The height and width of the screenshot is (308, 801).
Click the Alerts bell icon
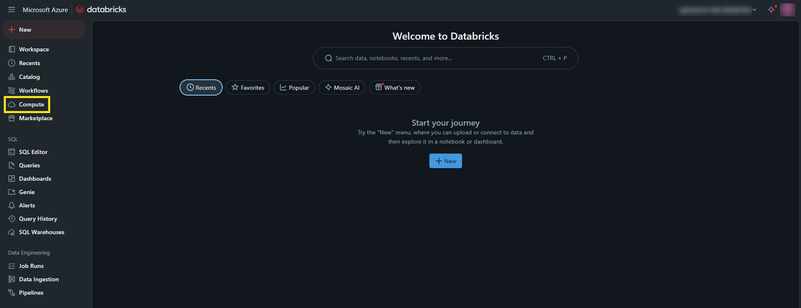pos(12,205)
